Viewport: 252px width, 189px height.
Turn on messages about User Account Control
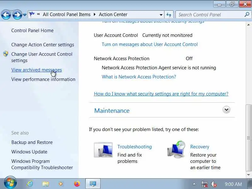[x=150, y=44]
